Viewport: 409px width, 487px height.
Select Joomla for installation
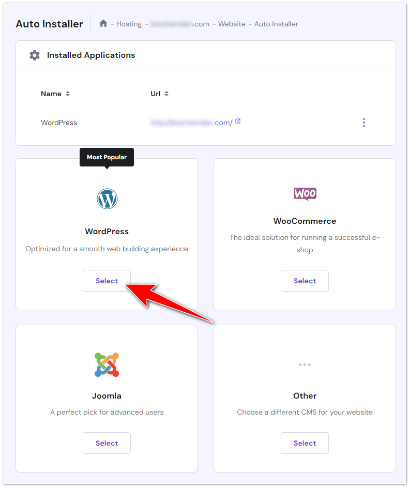(x=107, y=443)
